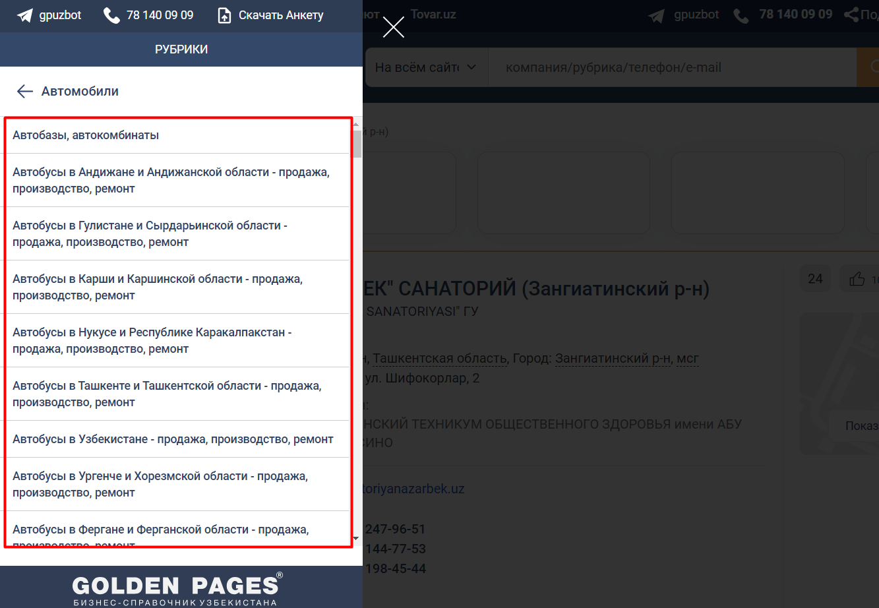The width and height of the screenshot is (879, 608).
Task: Click gpuzbot link in background header
Action: (696, 15)
